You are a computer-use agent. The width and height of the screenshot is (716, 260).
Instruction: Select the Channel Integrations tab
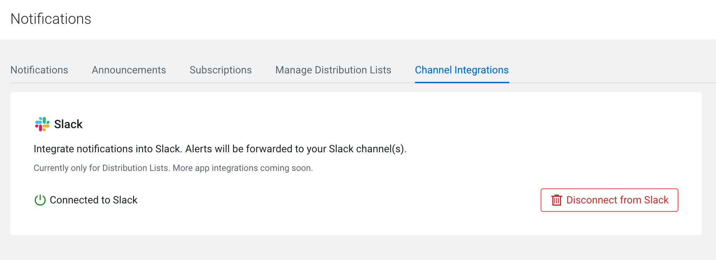click(x=461, y=70)
